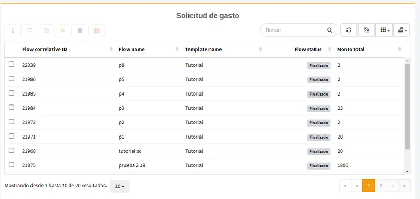The width and height of the screenshot is (420, 199).
Task: Click the ID cell 21985
Action: [x=29, y=94]
